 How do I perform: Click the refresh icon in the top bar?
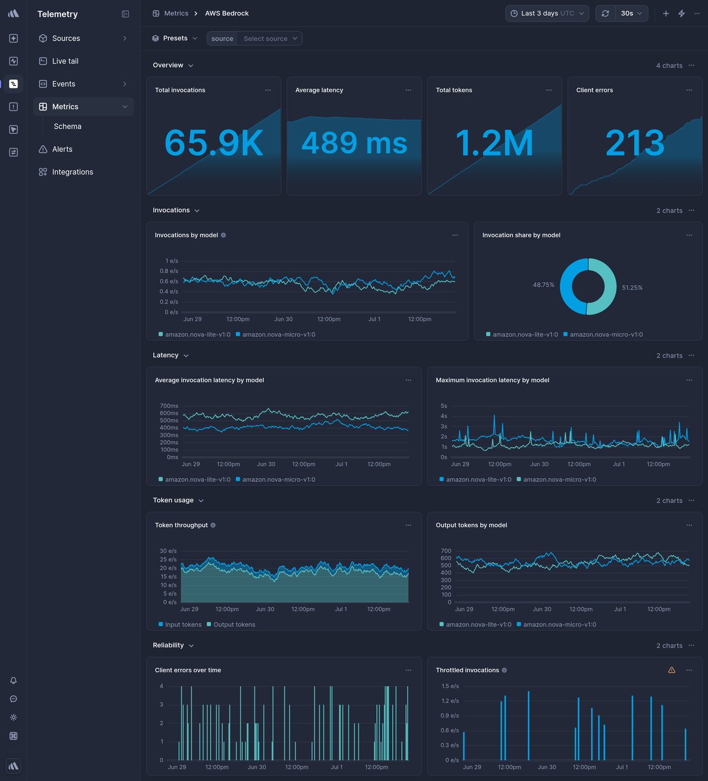tap(605, 13)
